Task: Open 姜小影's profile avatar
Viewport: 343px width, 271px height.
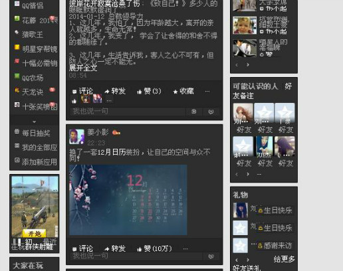Action: (x=76, y=137)
